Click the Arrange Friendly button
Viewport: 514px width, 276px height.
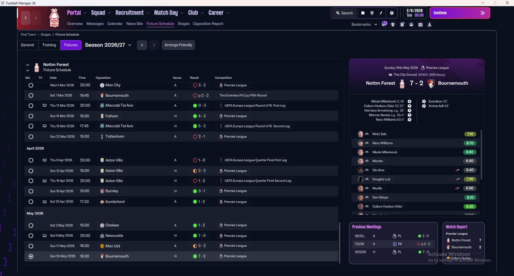click(178, 45)
